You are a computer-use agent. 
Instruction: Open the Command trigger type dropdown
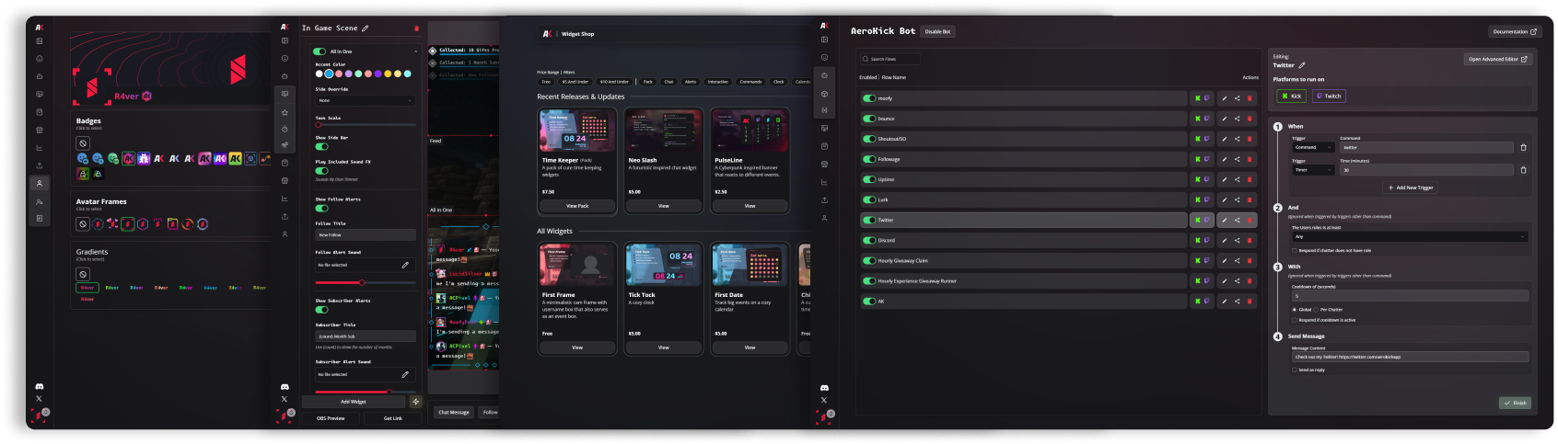click(x=1313, y=147)
